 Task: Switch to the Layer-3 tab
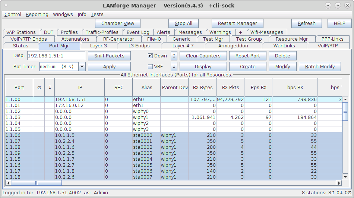pos(98,45)
